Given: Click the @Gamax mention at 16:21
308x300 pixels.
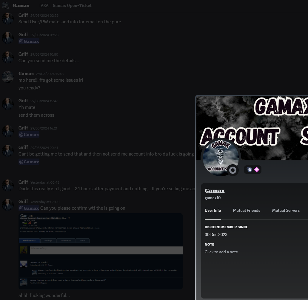Looking at the screenshot, I should [29, 135].
